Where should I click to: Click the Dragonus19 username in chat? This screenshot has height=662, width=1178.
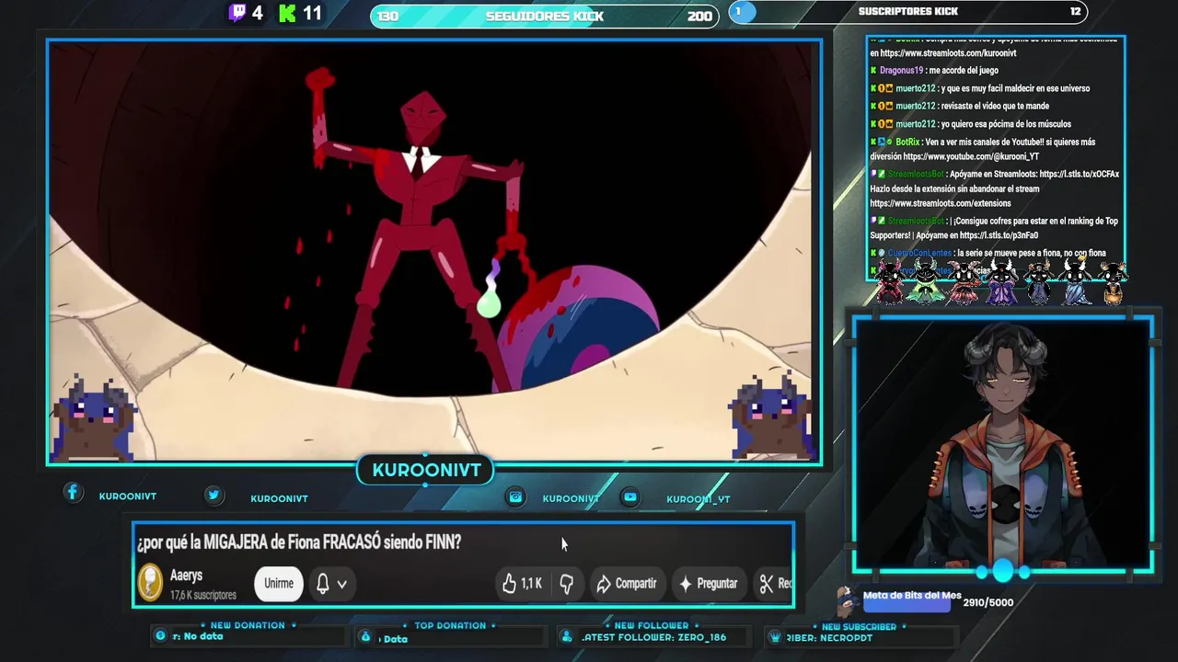coord(901,71)
